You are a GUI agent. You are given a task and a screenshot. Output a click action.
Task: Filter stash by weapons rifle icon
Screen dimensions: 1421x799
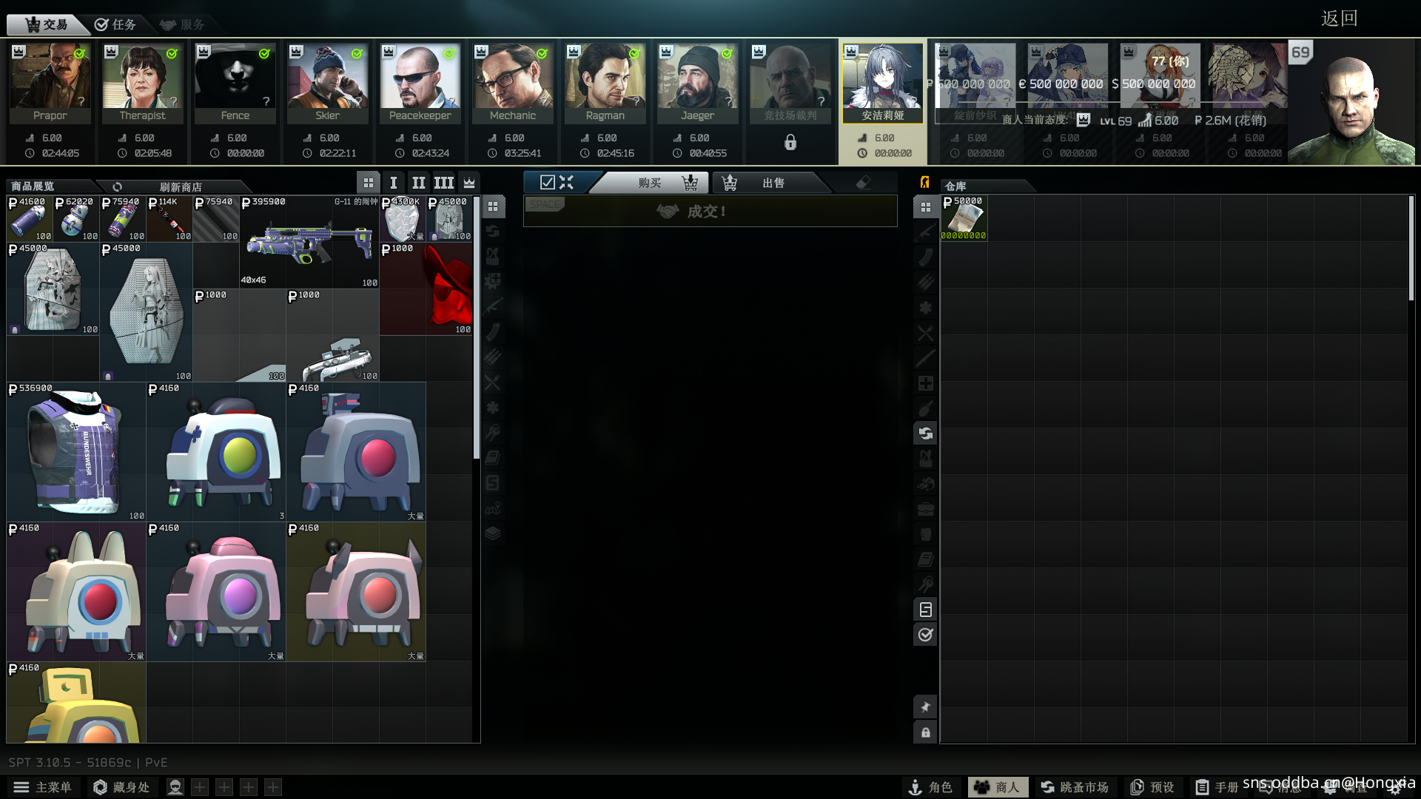(925, 232)
